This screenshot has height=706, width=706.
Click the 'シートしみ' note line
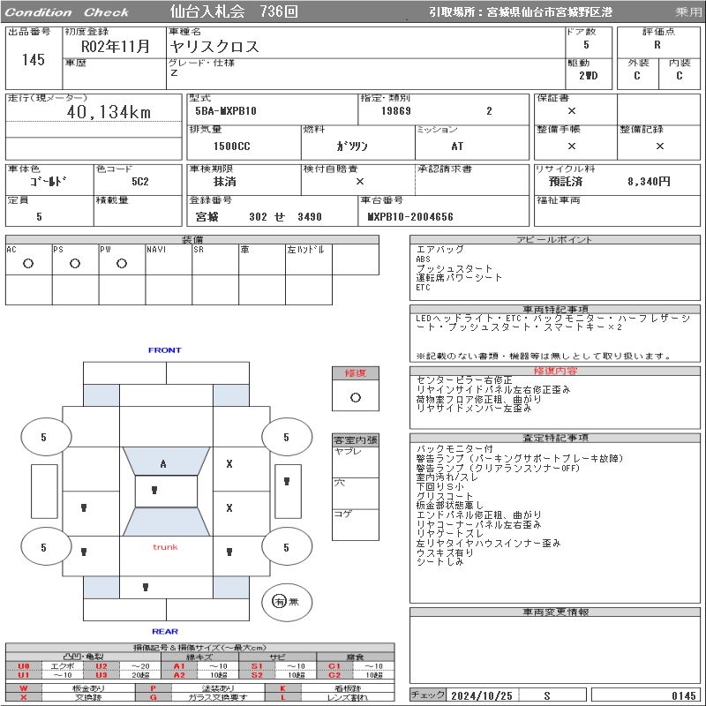coord(439,562)
